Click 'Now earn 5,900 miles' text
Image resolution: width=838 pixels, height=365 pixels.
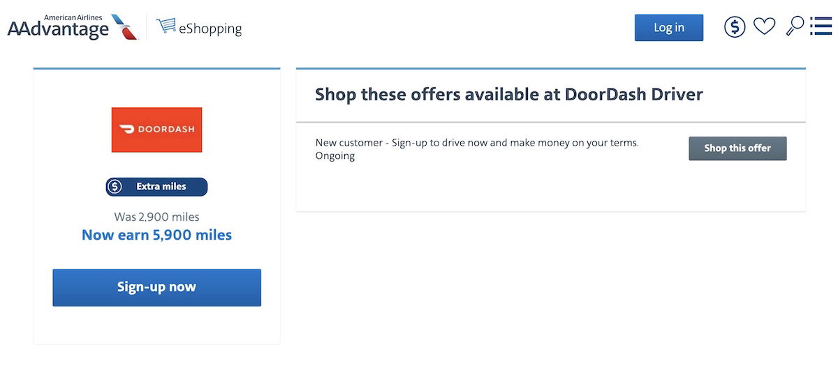(156, 235)
